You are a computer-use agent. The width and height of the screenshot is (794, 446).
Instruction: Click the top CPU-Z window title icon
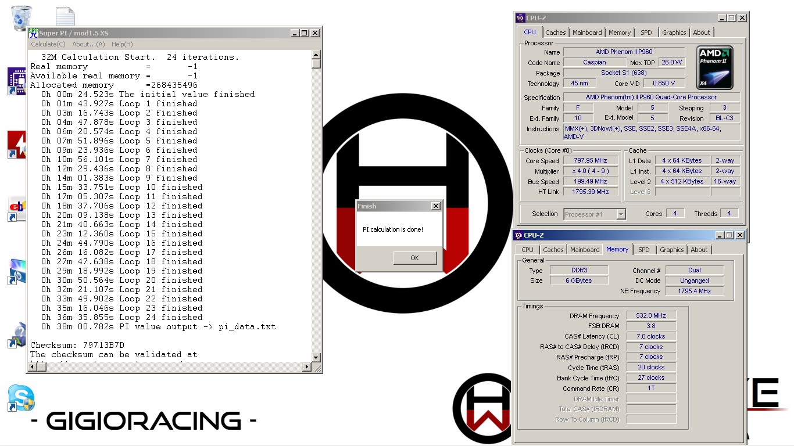pyautogui.click(x=521, y=18)
